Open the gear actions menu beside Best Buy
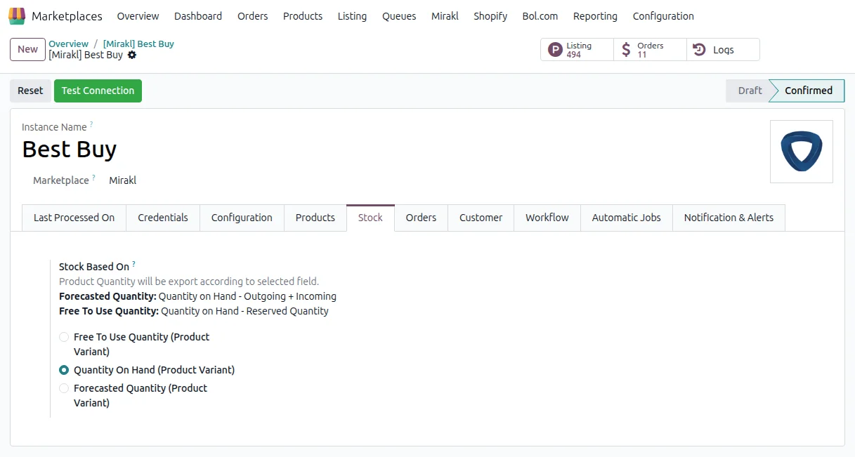 pyautogui.click(x=132, y=55)
